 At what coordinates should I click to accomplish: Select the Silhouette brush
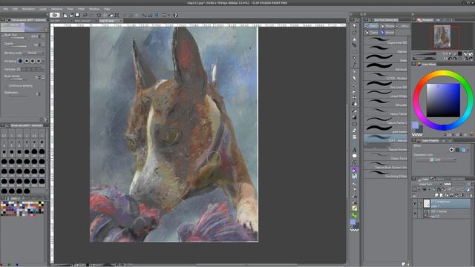pyautogui.click(x=386, y=102)
